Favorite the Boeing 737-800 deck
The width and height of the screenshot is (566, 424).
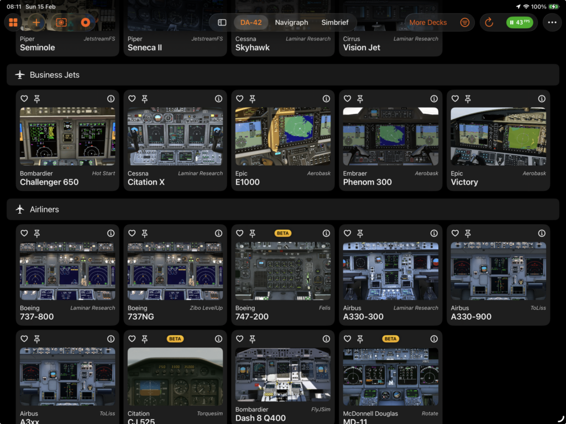coord(24,234)
